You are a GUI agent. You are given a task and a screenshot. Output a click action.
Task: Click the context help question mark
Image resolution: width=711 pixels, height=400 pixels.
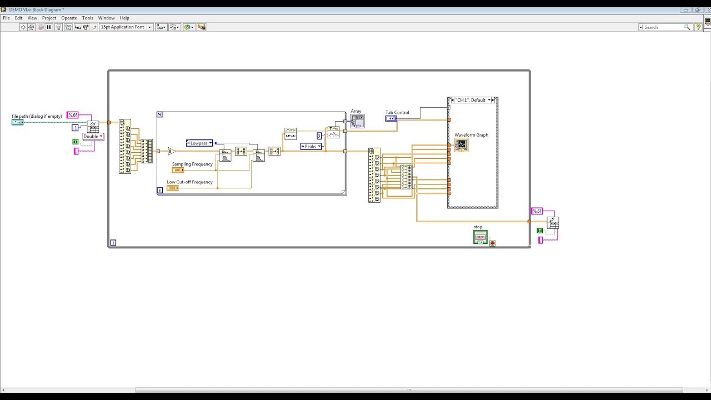[x=699, y=27]
